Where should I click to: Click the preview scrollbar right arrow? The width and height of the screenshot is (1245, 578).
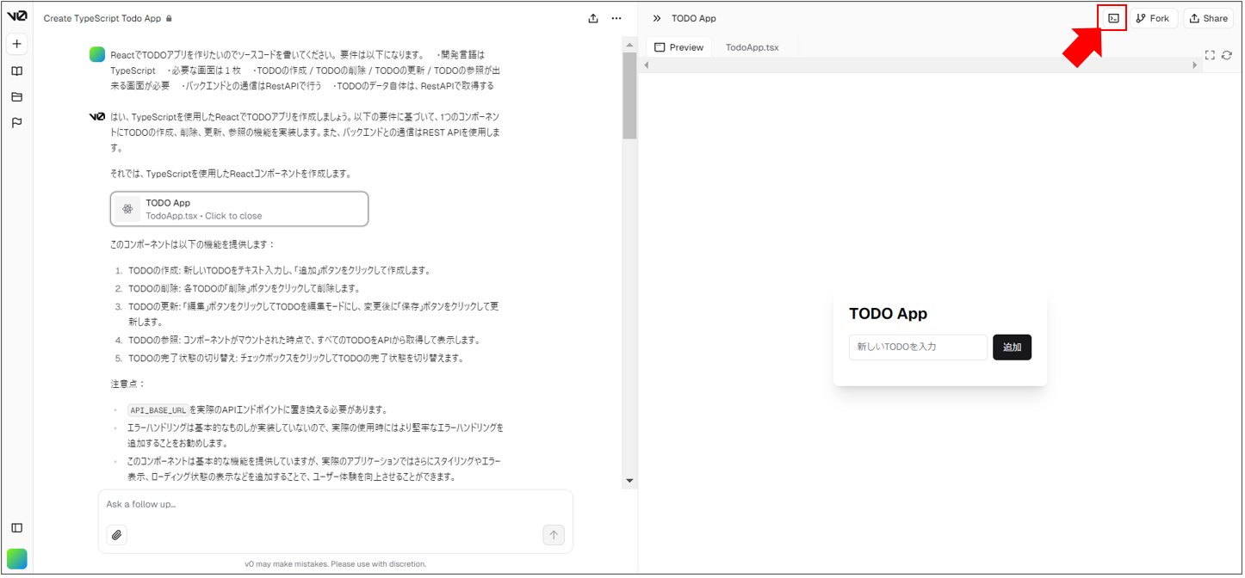[1194, 65]
